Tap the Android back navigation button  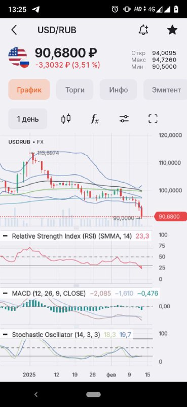(x=36, y=395)
